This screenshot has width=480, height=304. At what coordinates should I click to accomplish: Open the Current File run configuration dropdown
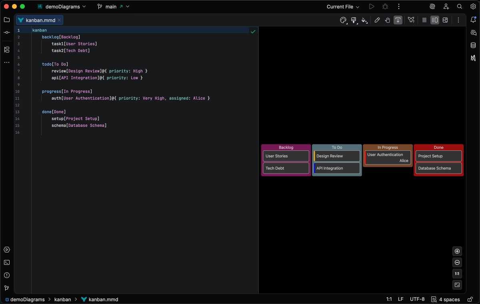click(x=343, y=7)
